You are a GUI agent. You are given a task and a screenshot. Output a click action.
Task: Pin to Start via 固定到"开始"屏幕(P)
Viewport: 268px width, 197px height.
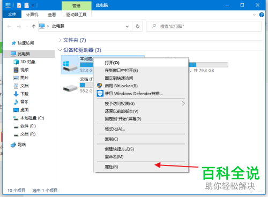tap(141, 119)
